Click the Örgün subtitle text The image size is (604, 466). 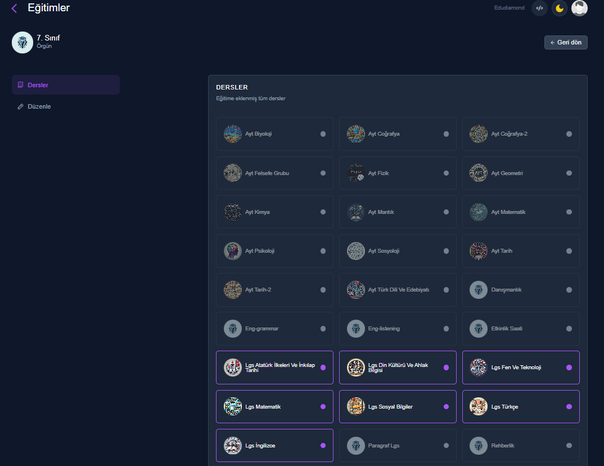click(44, 46)
